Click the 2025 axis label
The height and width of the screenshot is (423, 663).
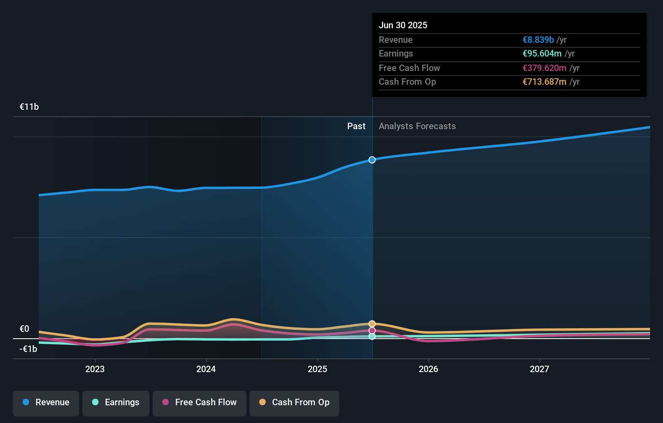click(318, 369)
